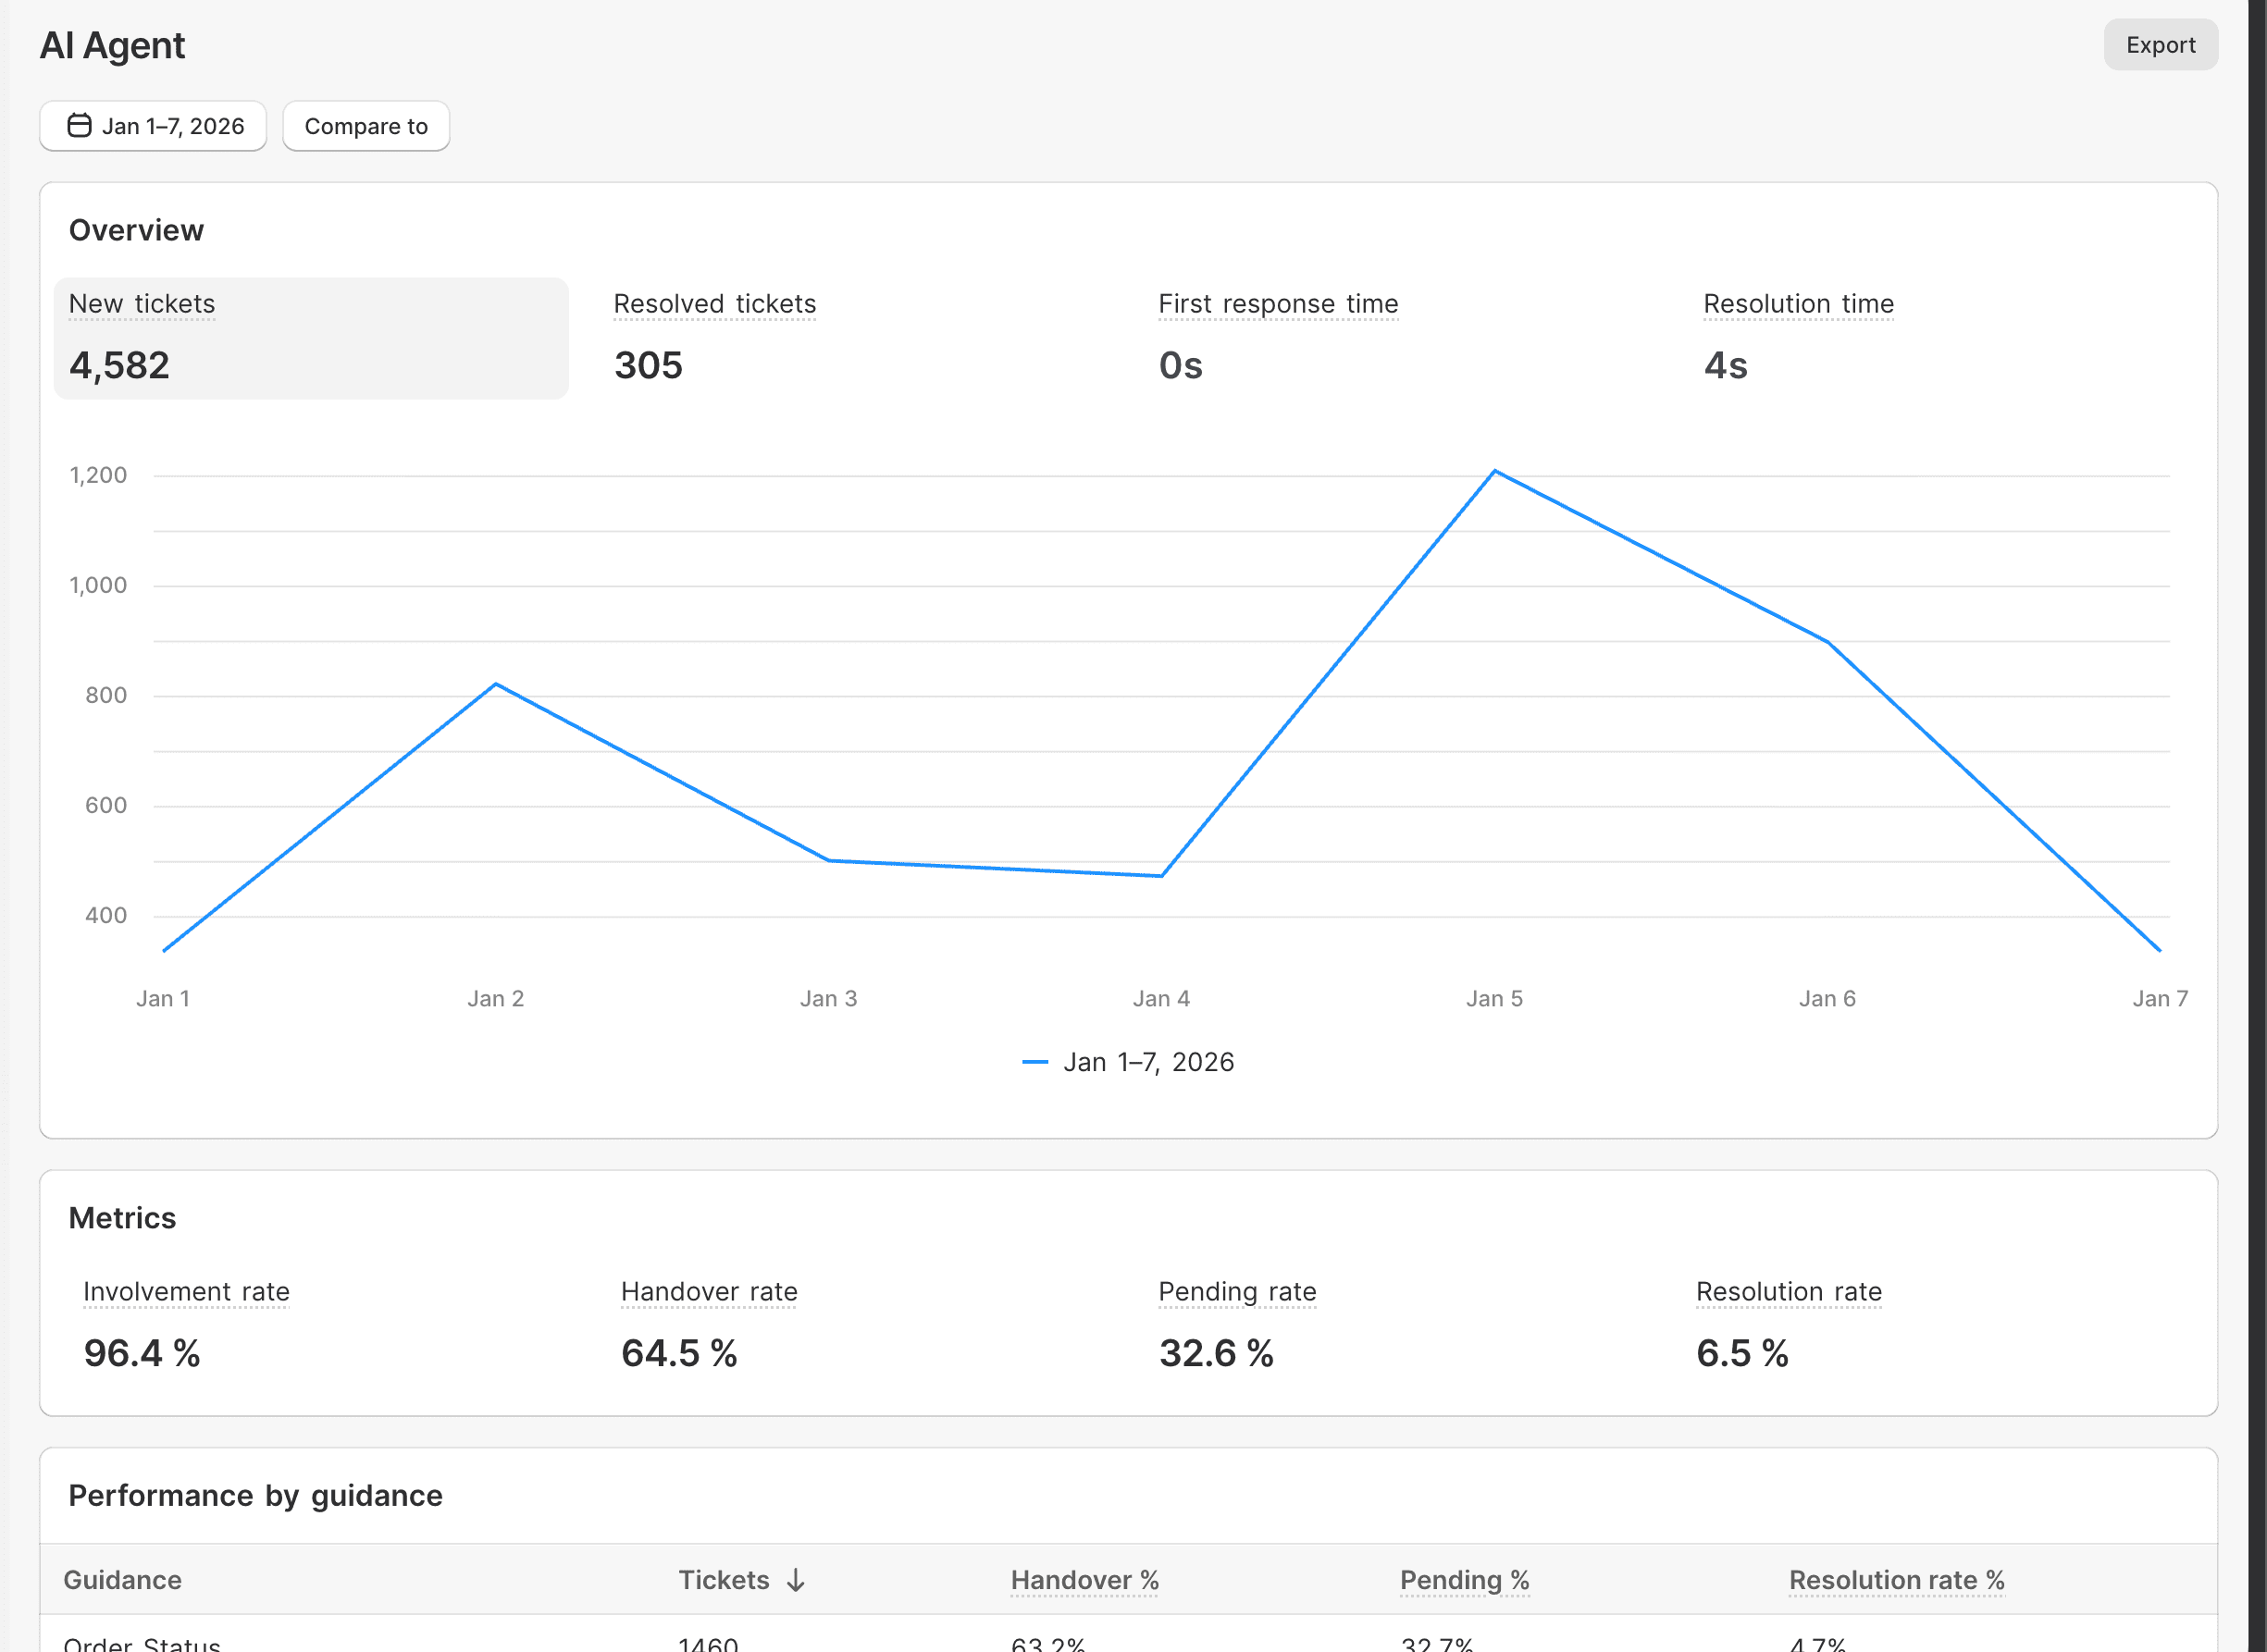Click the calendar icon in date picker

click(x=79, y=126)
